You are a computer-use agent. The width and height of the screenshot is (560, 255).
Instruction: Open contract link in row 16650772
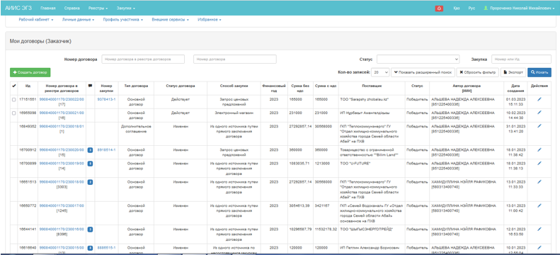click(x=62, y=205)
